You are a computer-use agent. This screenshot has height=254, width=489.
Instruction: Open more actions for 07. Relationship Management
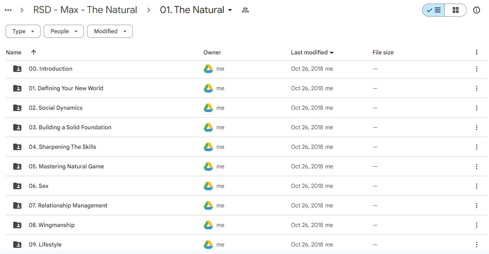click(477, 205)
